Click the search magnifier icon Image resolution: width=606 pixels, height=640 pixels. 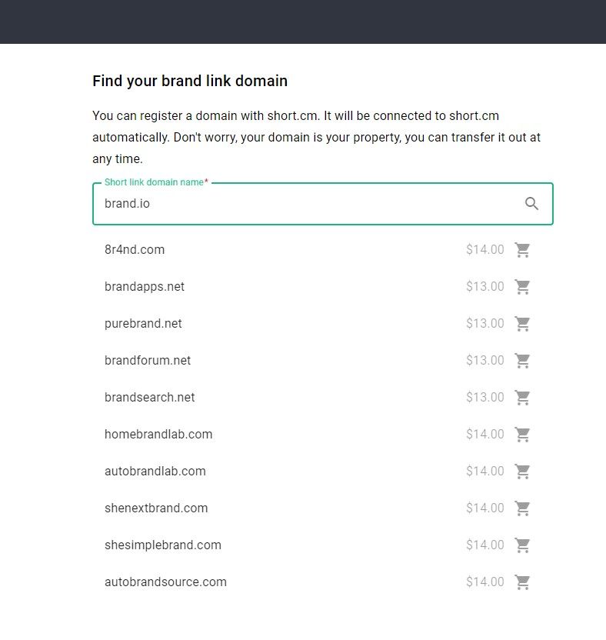click(x=531, y=204)
